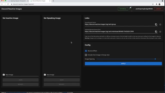Click the JackKapwingDodge#8445 username

coord(144,9)
